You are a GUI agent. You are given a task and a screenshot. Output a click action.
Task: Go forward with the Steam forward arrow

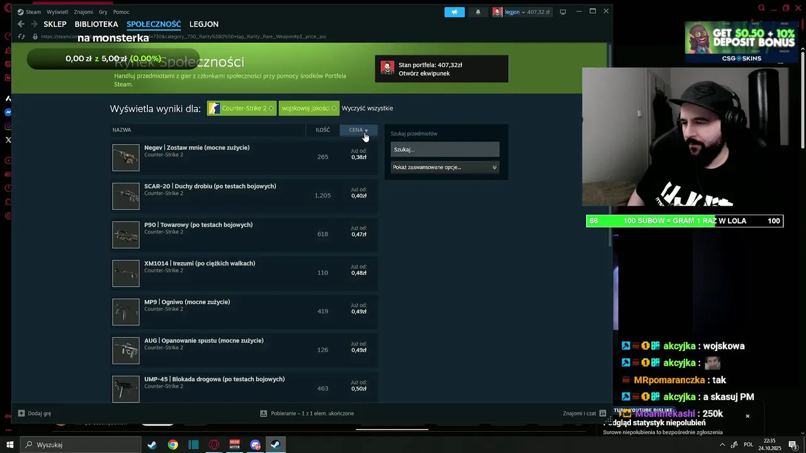point(34,24)
